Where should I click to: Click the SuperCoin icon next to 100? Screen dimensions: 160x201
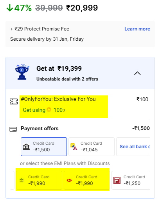pos(49,109)
